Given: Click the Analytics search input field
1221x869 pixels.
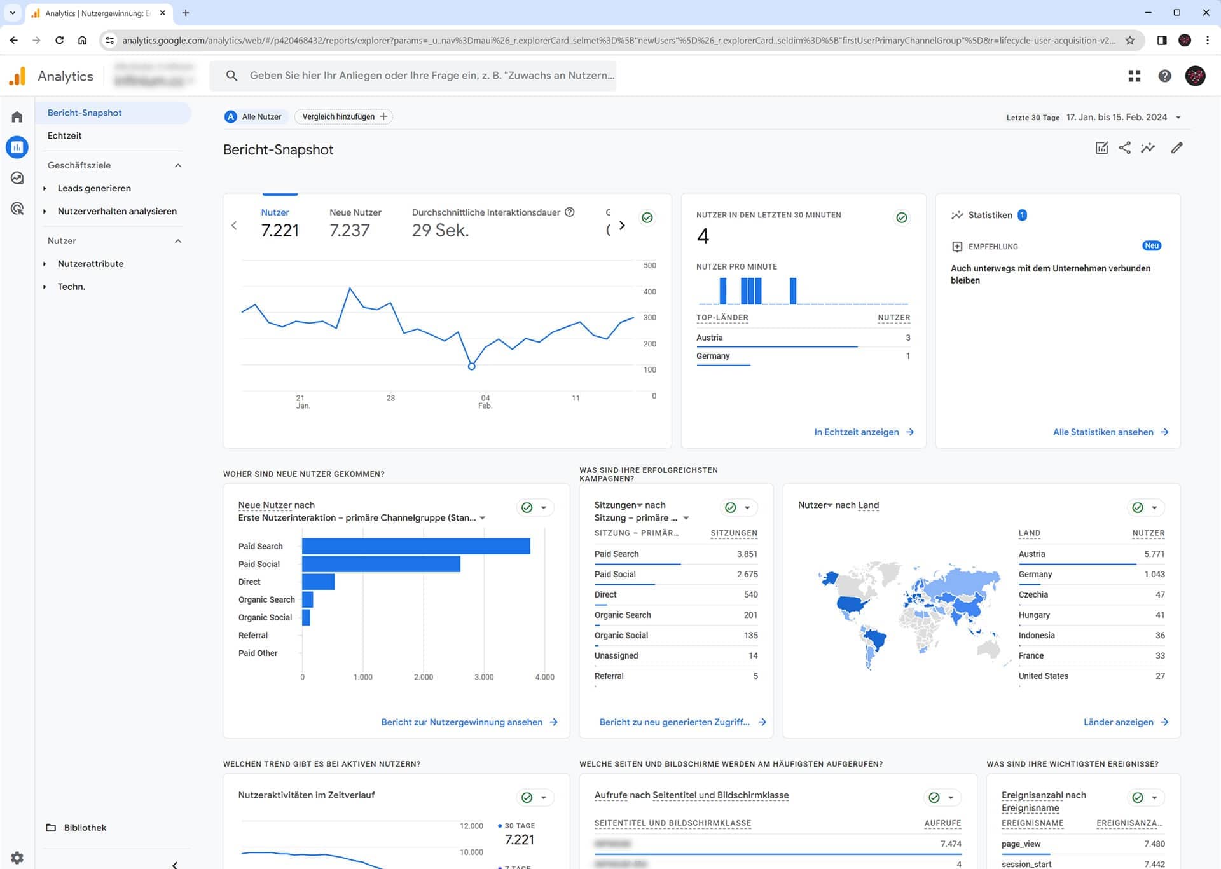Looking at the screenshot, I should (413, 76).
